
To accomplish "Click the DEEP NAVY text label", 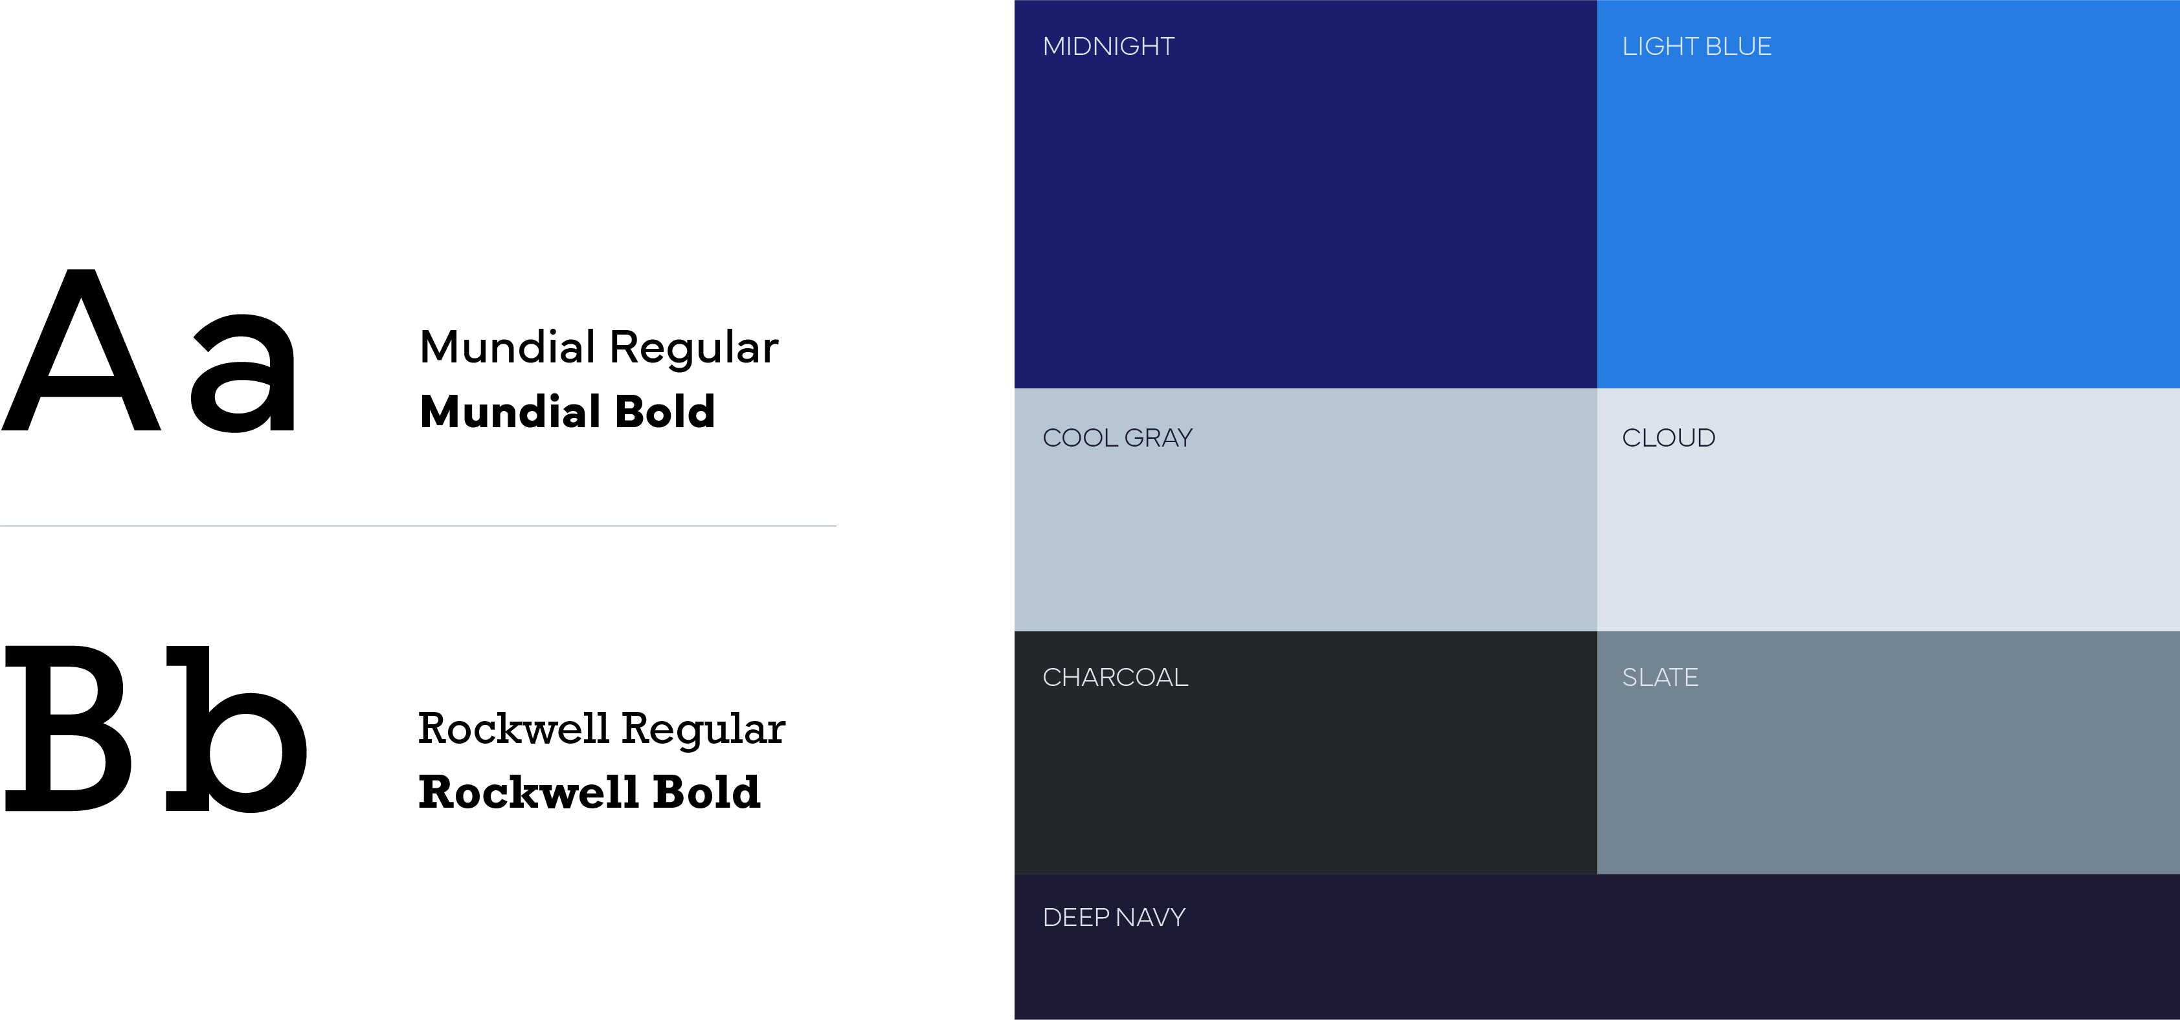I will tap(1114, 918).
